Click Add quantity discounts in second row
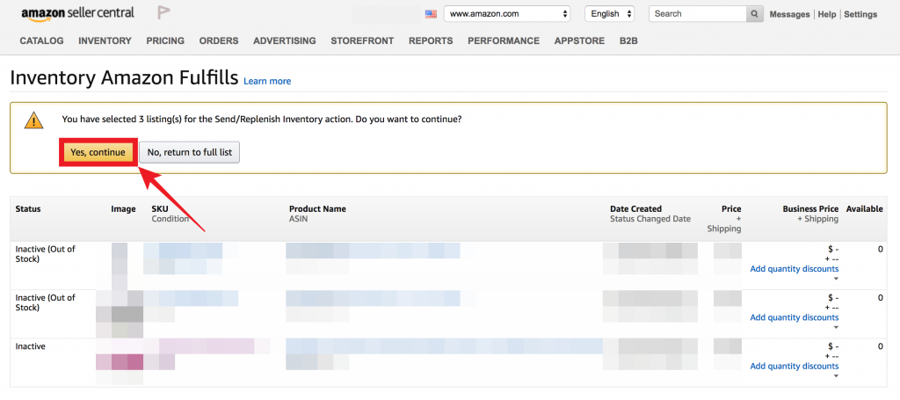Screen dimensions: 900x400 [795, 317]
